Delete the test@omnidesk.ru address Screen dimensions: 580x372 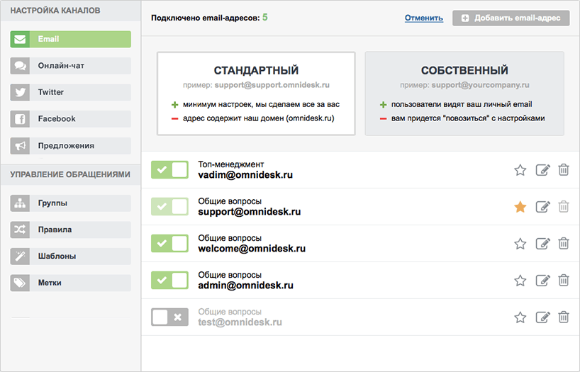point(564,317)
